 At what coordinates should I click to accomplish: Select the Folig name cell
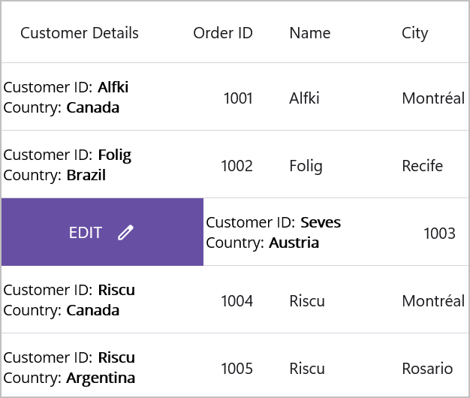[x=306, y=166]
